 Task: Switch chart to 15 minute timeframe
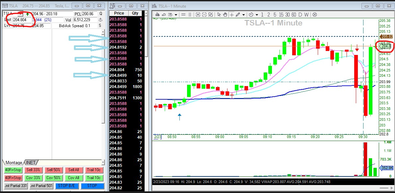click(x=281, y=15)
